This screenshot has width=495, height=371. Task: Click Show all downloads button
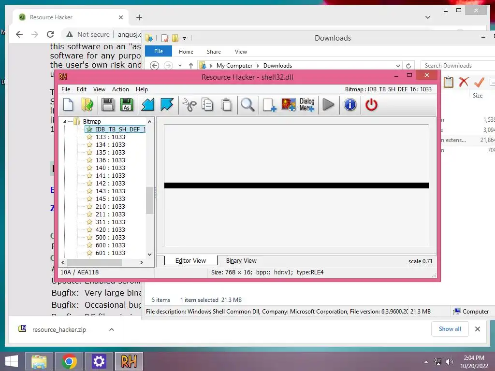[450, 329]
